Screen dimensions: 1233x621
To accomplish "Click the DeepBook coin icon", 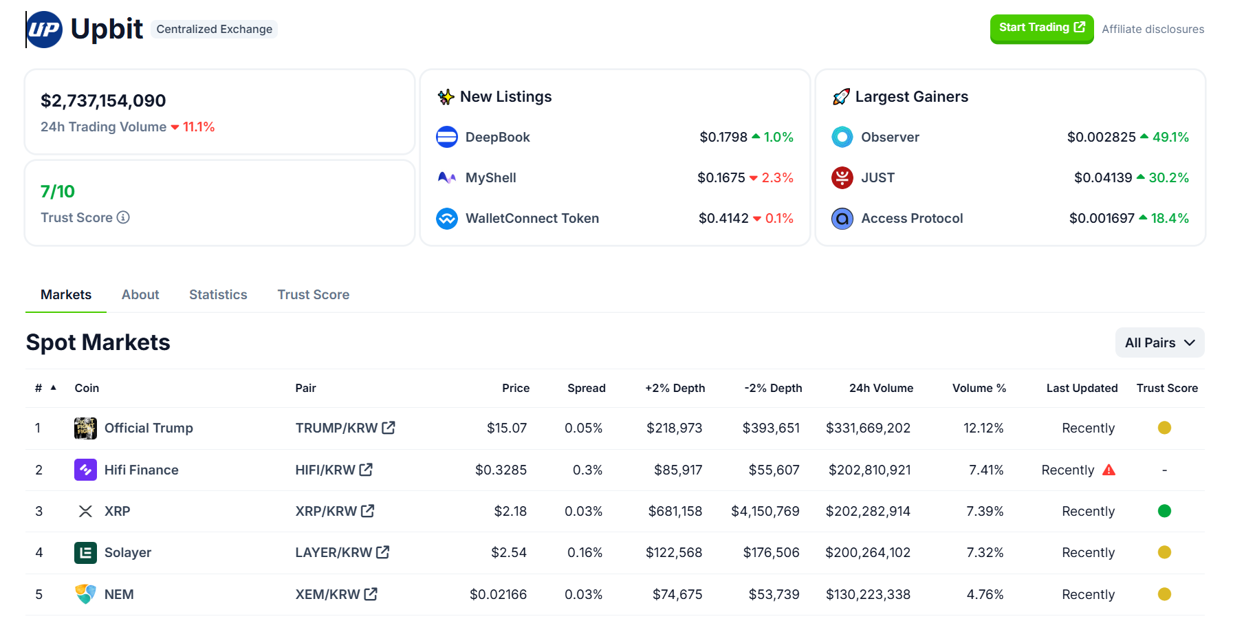I will 447,137.
